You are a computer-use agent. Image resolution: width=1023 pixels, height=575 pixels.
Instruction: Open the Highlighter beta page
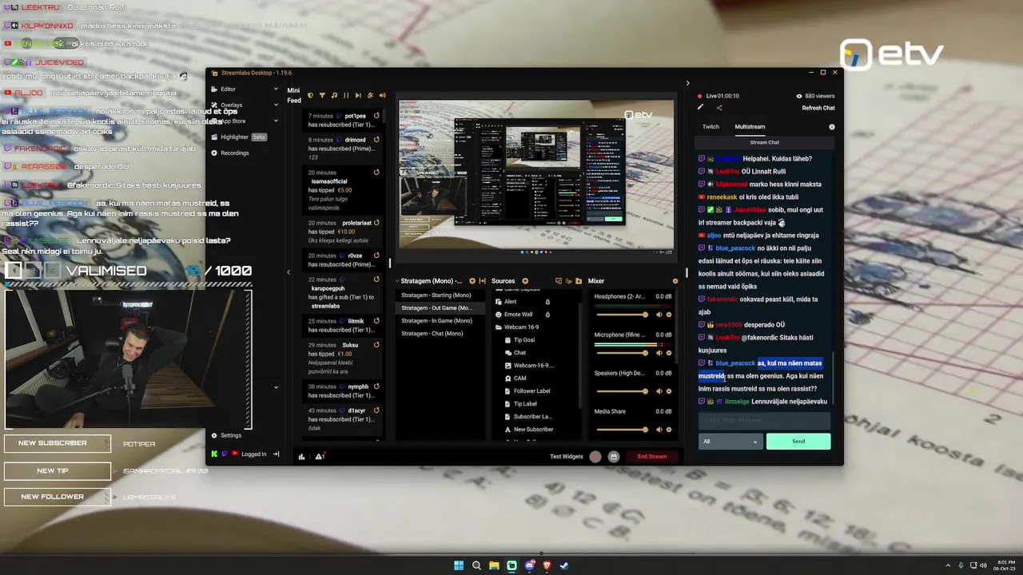point(238,137)
